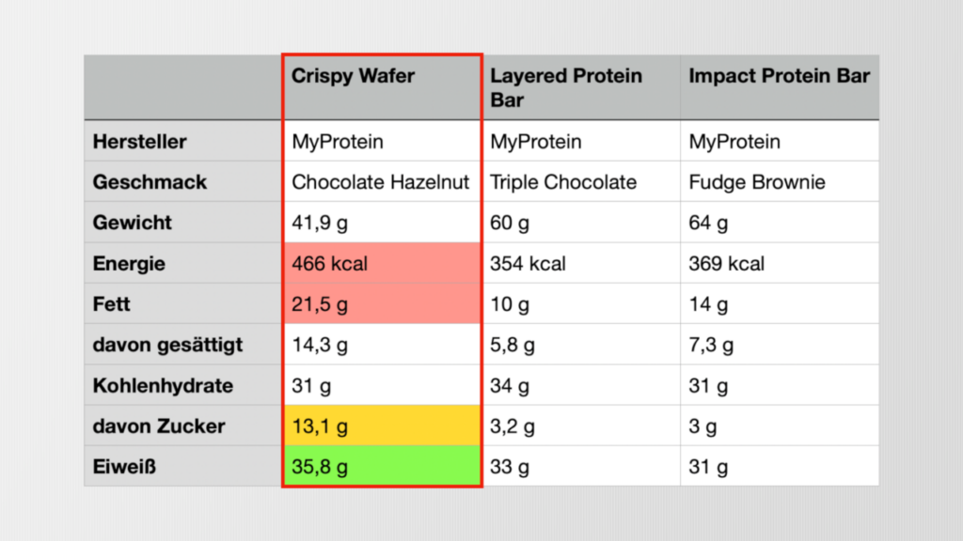963x541 pixels.
Task: Click the 3,2 g sugar cell
Action: pyautogui.click(x=581, y=425)
